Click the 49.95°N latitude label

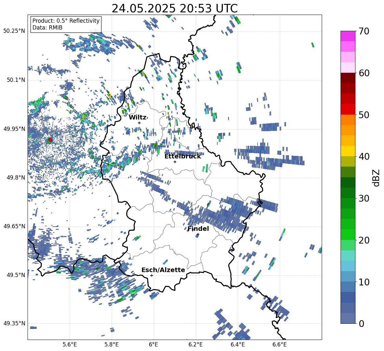pyautogui.click(x=14, y=129)
